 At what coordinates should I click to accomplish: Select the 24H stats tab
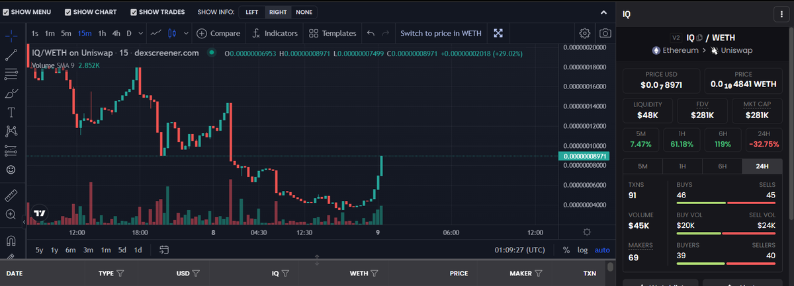762,166
